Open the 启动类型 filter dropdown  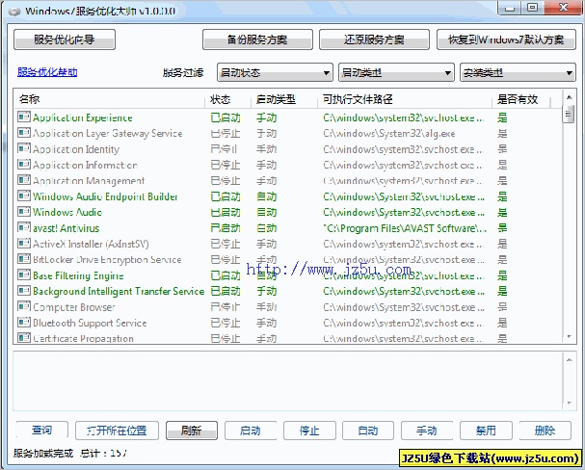[396, 72]
